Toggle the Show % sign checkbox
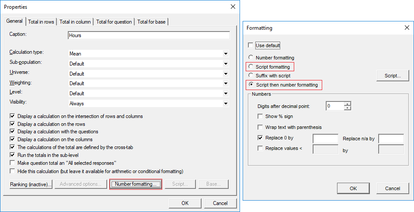 (x=261, y=117)
